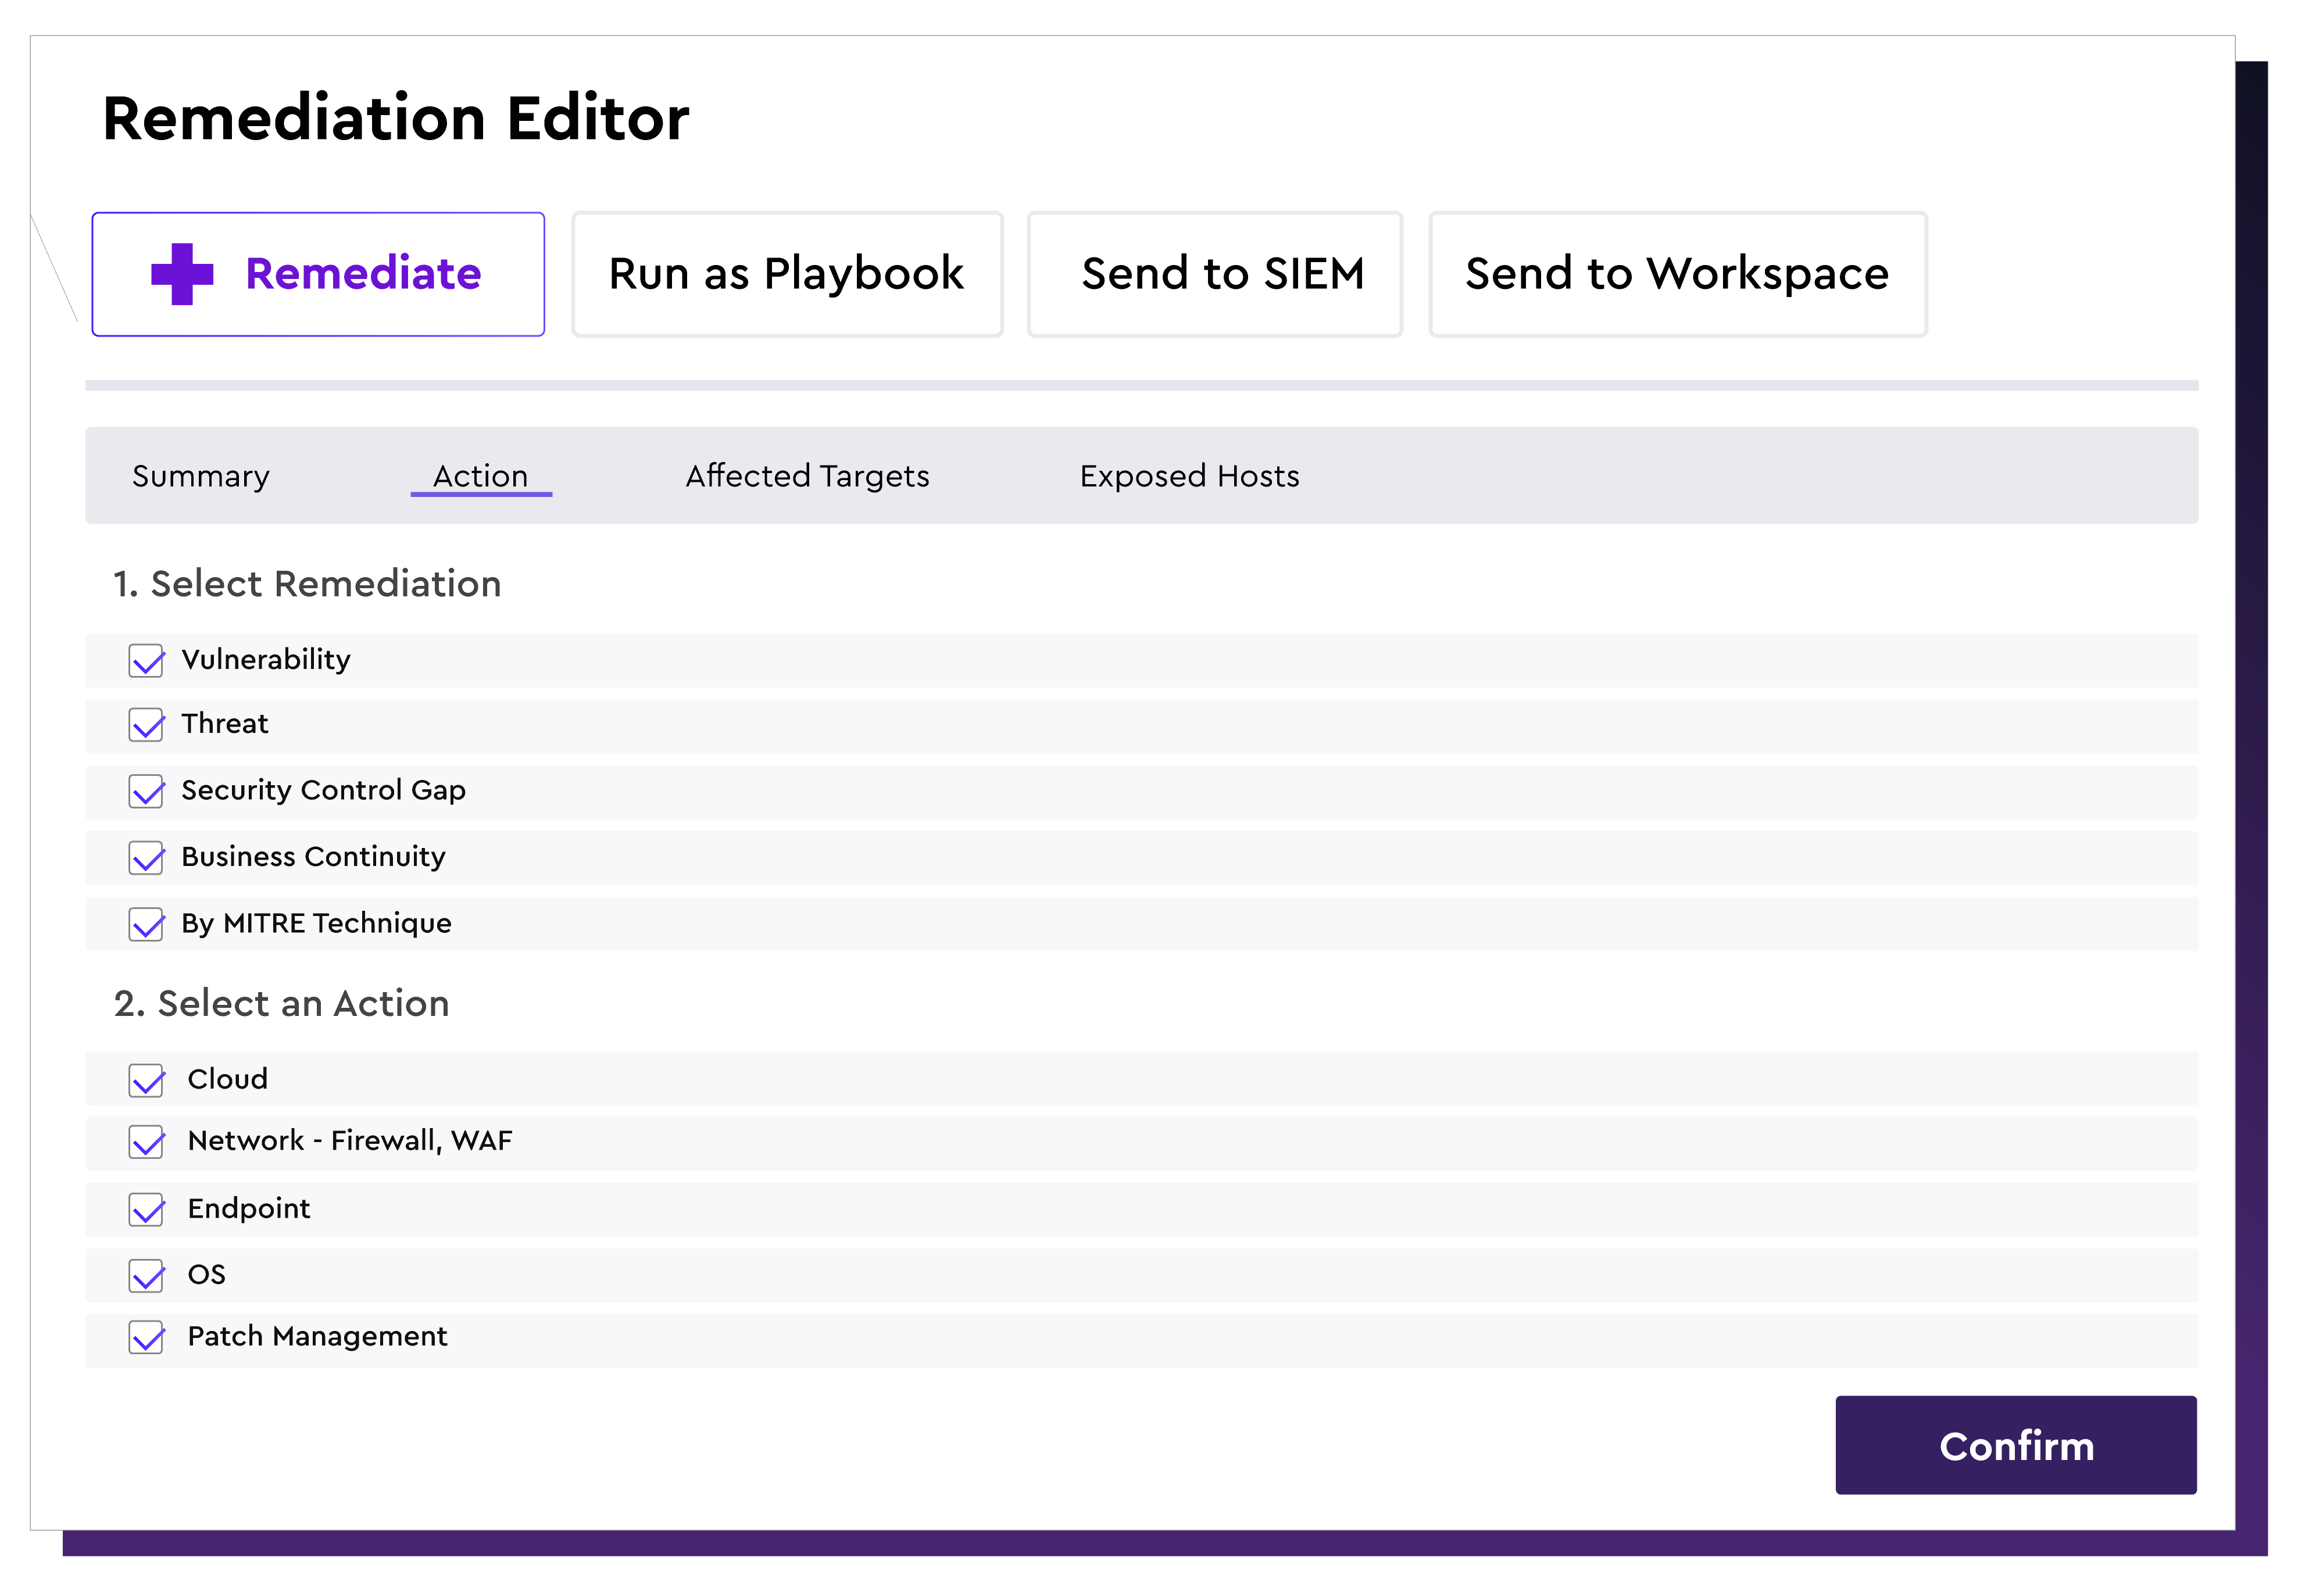Click the Remediate button label
Screen dimensions: 2309x1596
click(x=363, y=274)
